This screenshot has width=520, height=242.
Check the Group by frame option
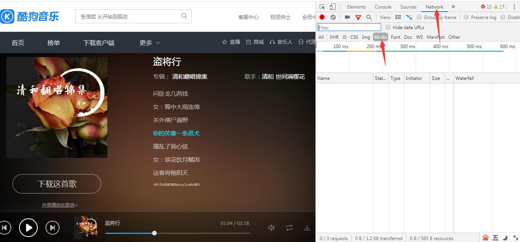[x=419, y=17]
